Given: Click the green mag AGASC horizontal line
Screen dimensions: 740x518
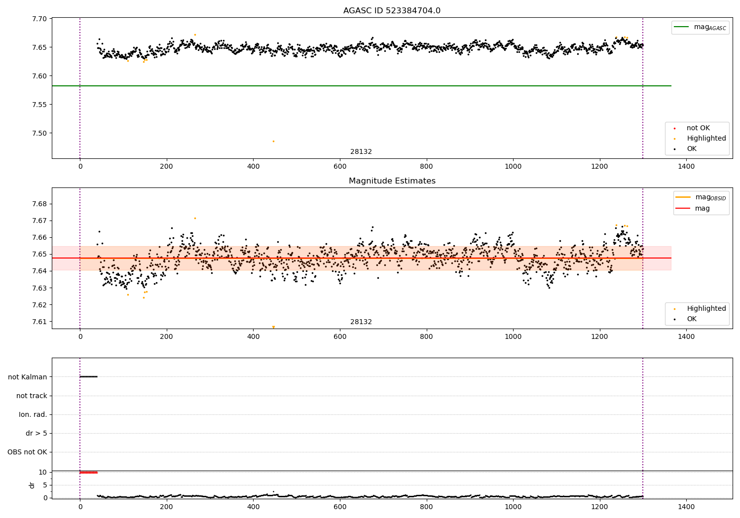Looking at the screenshot, I should click(362, 86).
